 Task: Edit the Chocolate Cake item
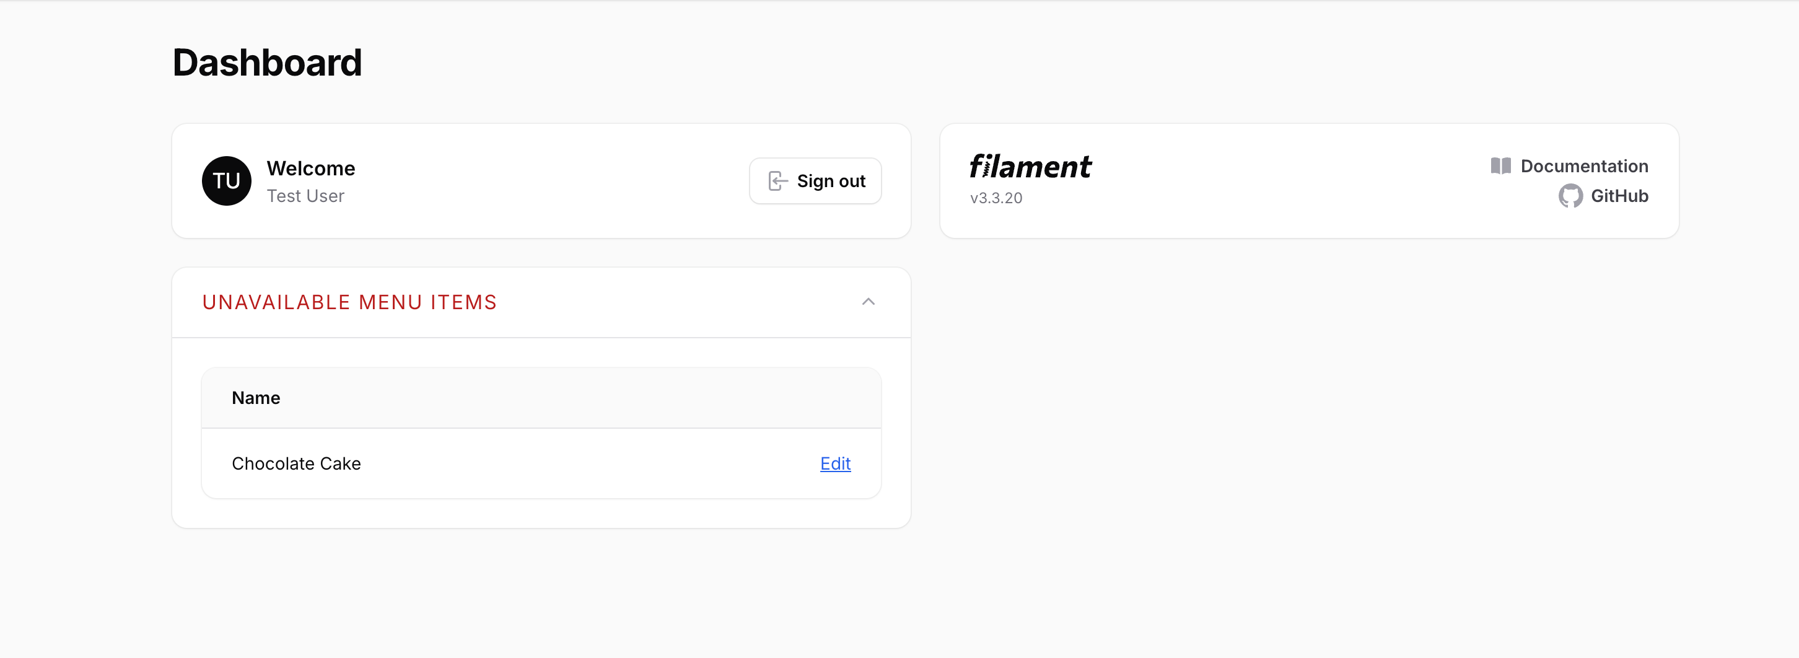tap(834, 463)
